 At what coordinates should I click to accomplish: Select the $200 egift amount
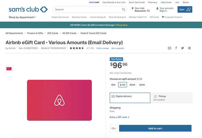point(132,85)
